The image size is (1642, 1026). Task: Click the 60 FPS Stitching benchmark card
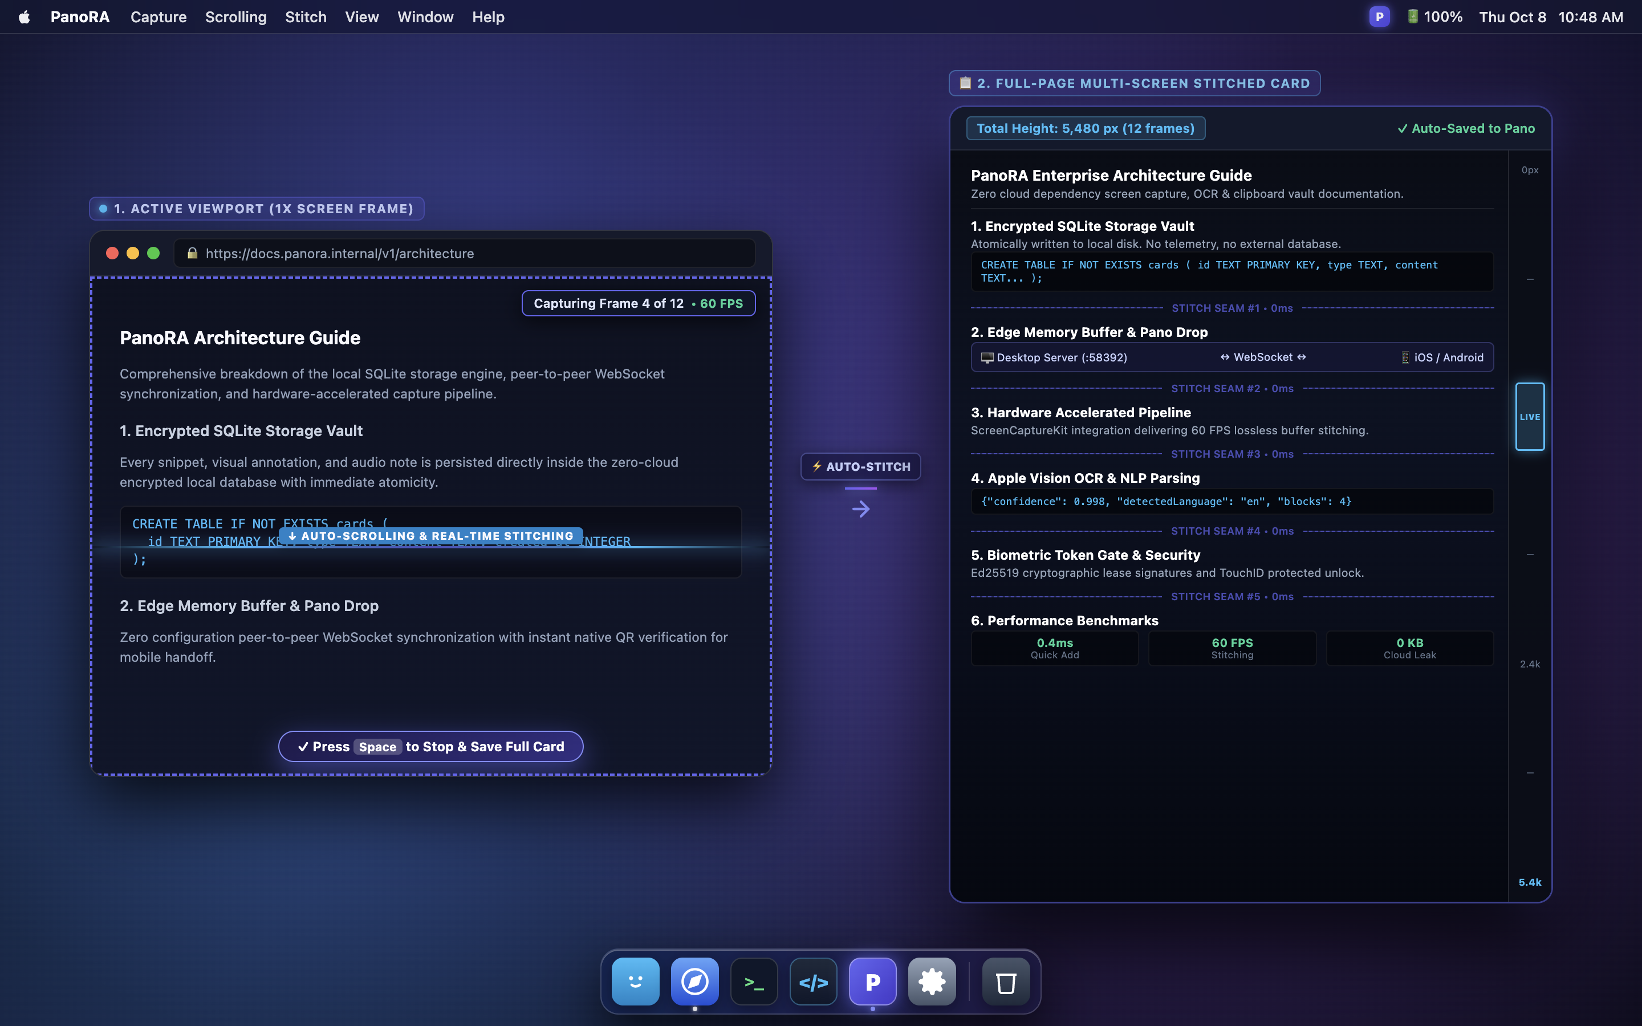coord(1232,648)
